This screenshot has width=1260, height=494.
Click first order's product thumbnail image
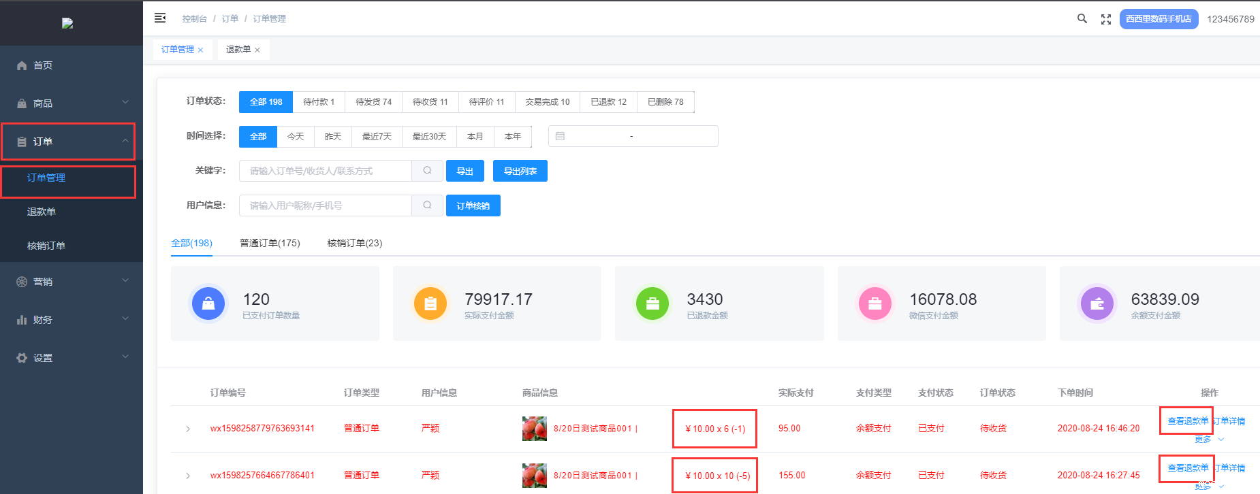(534, 429)
